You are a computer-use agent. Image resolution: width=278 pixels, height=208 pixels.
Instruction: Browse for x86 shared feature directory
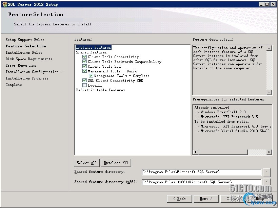pos(267,182)
